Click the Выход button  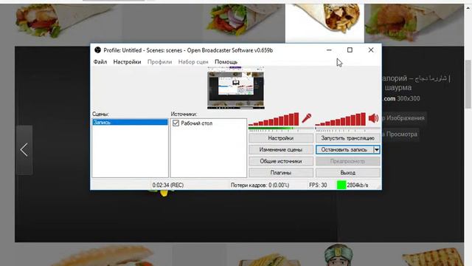click(x=347, y=173)
